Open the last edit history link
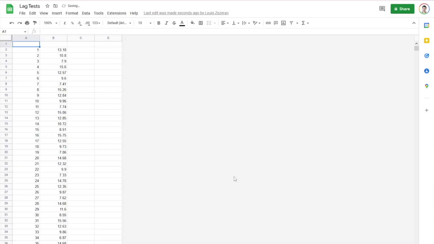The height and width of the screenshot is (244, 434). [x=186, y=13]
